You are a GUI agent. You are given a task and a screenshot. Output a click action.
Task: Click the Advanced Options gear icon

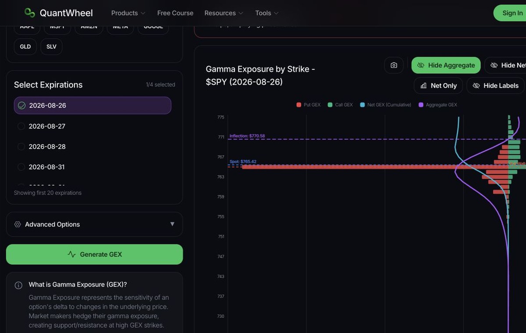(x=18, y=224)
